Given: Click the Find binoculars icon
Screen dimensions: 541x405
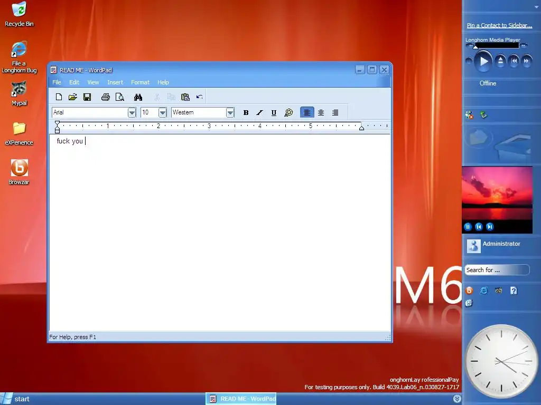Looking at the screenshot, I should tap(138, 97).
